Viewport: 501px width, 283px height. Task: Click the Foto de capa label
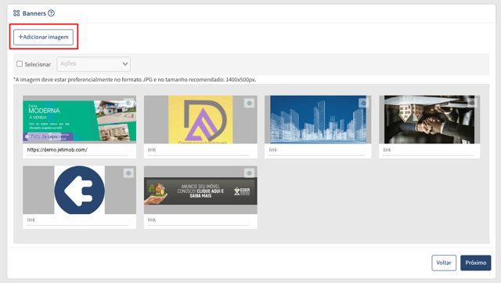(x=44, y=136)
